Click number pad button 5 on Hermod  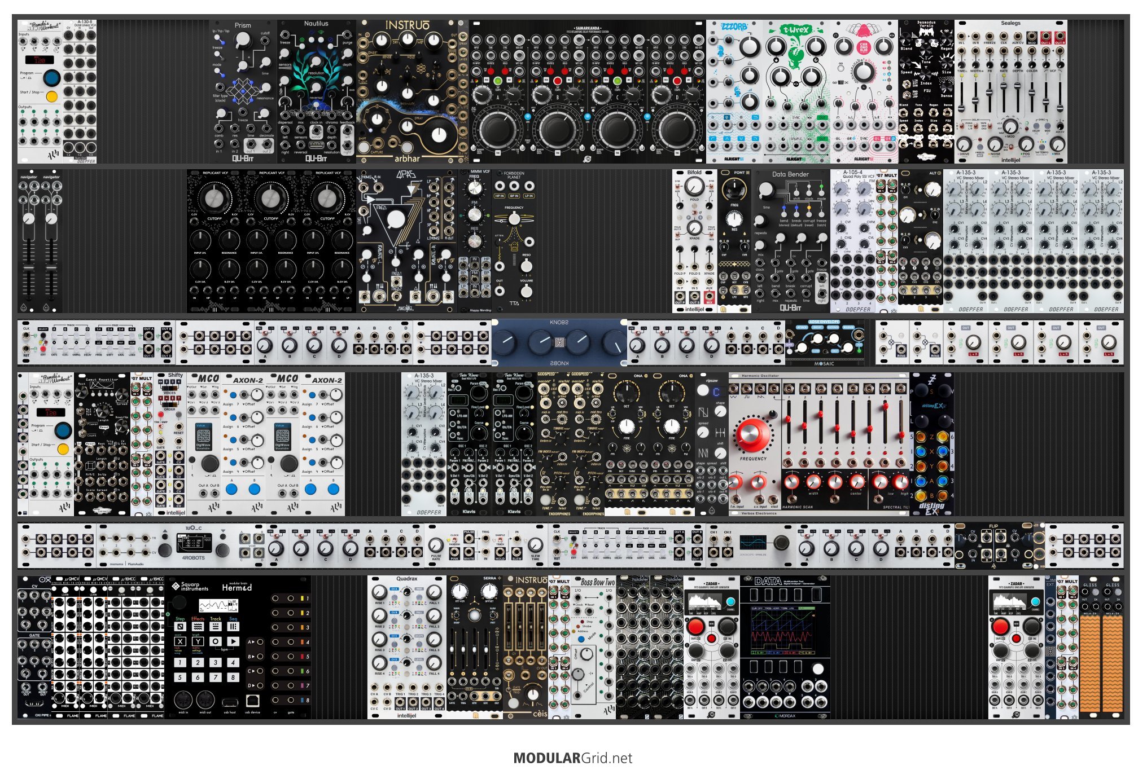pos(180,677)
